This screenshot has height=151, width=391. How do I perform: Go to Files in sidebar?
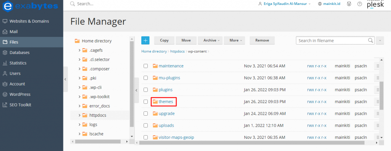click(x=32, y=42)
